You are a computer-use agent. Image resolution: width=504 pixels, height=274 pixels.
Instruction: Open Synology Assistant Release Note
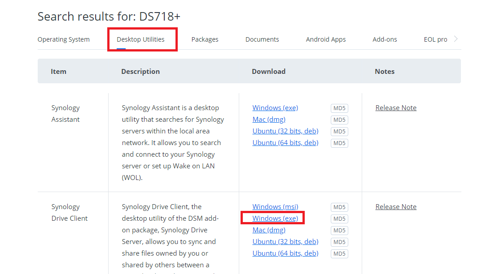(x=396, y=108)
